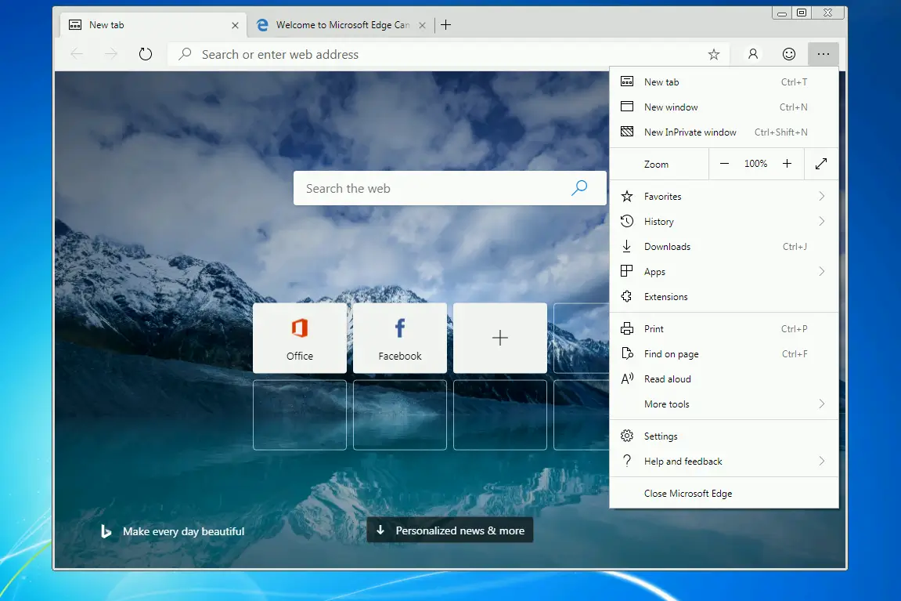The image size is (901, 601).
Task: Expand the More tools submenu
Action: pos(724,404)
